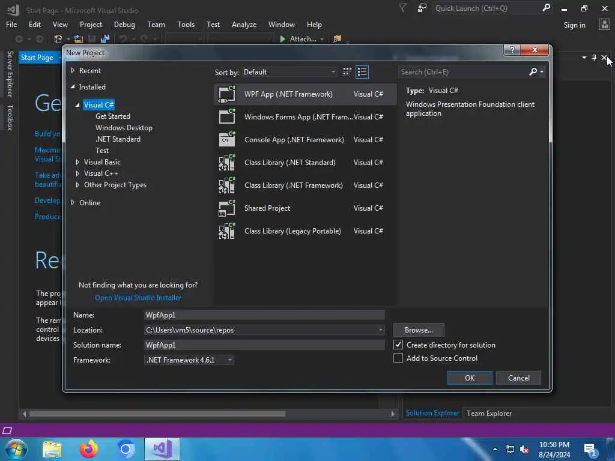Open the Location path dropdown arrow
This screenshot has height=461, width=615.
pos(380,330)
